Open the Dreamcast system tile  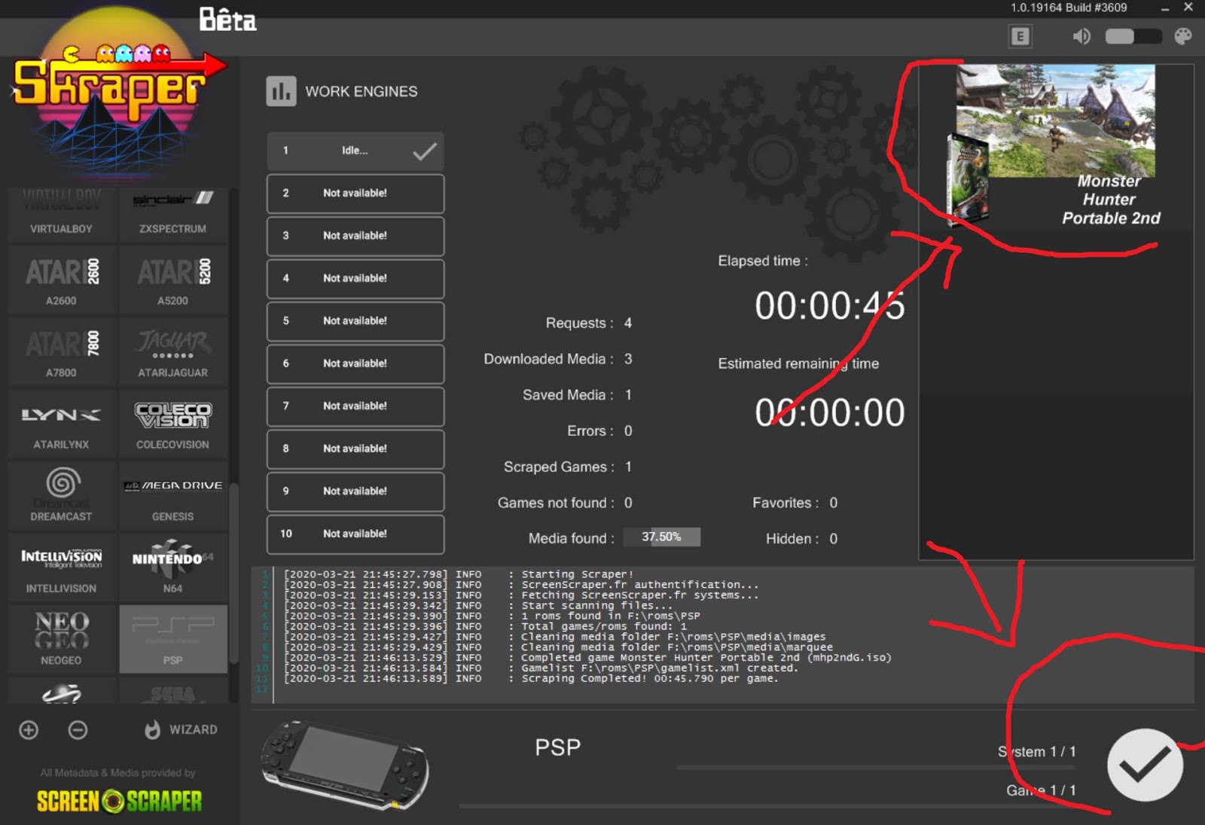pyautogui.click(x=62, y=495)
